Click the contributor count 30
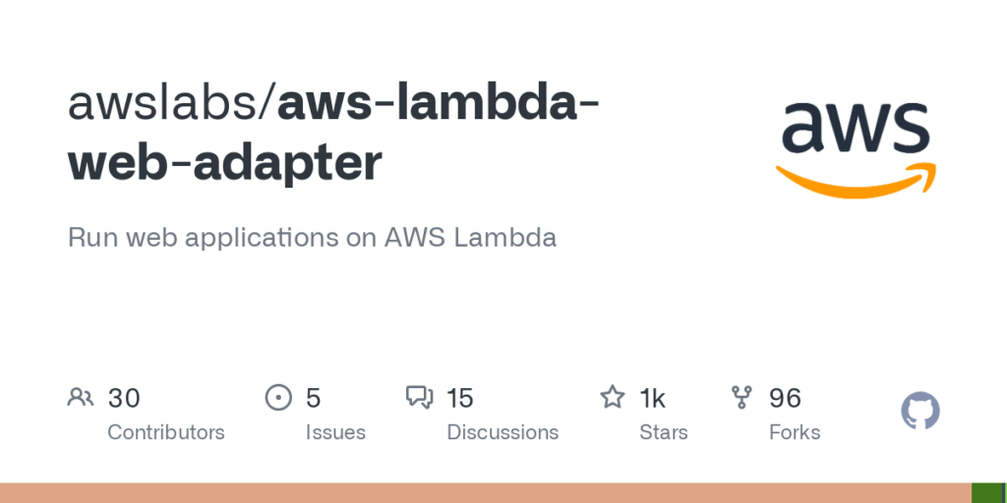This screenshot has width=1007, height=503. point(124,398)
